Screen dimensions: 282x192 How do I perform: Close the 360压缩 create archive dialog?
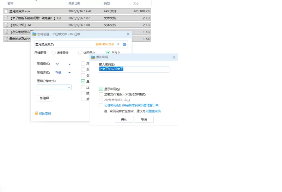tap(128, 34)
